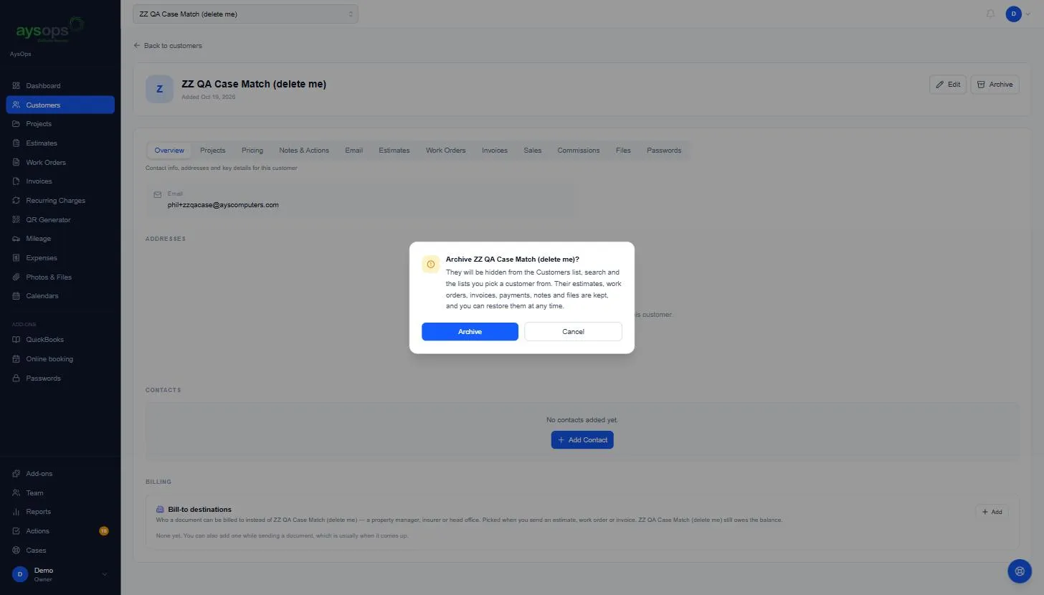Viewport: 1044px width, 595px height.
Task: Open the user avatar dropdown in header
Action: click(x=1018, y=14)
